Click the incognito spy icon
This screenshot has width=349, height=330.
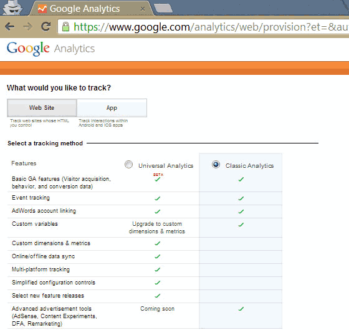pos(12,7)
